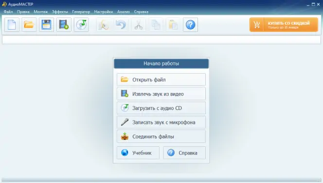Select Загрузить с аудио CD

[161, 108]
